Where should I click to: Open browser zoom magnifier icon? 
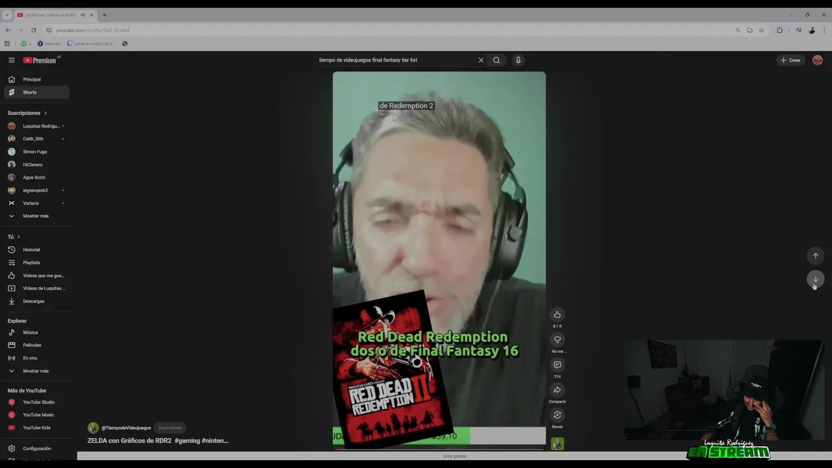738,30
